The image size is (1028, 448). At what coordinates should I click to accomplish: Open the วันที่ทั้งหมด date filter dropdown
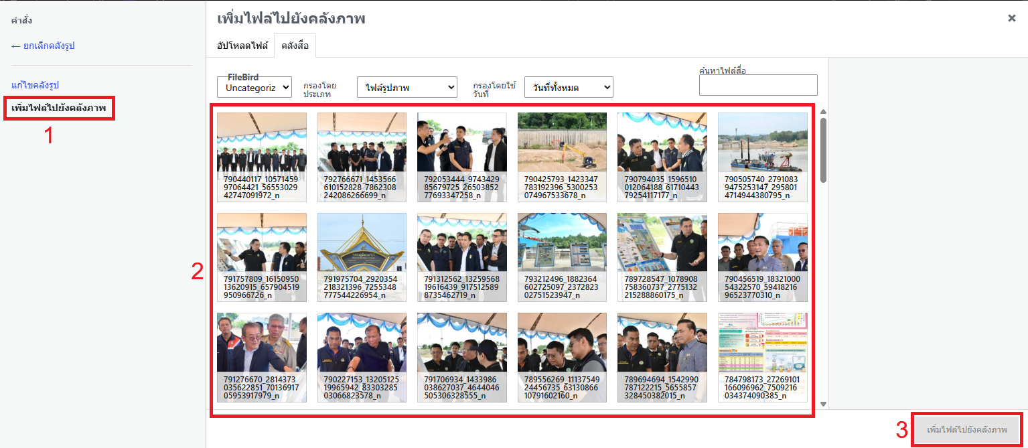coord(569,87)
